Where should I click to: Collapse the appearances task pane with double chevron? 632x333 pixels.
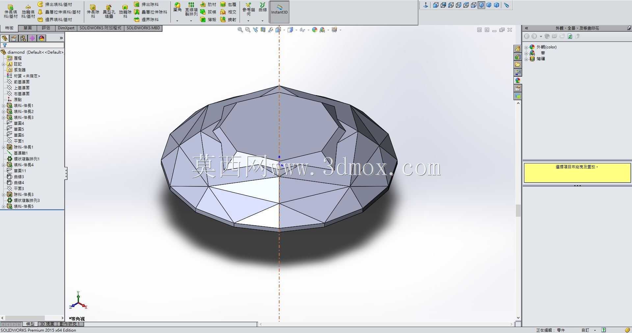(x=526, y=28)
